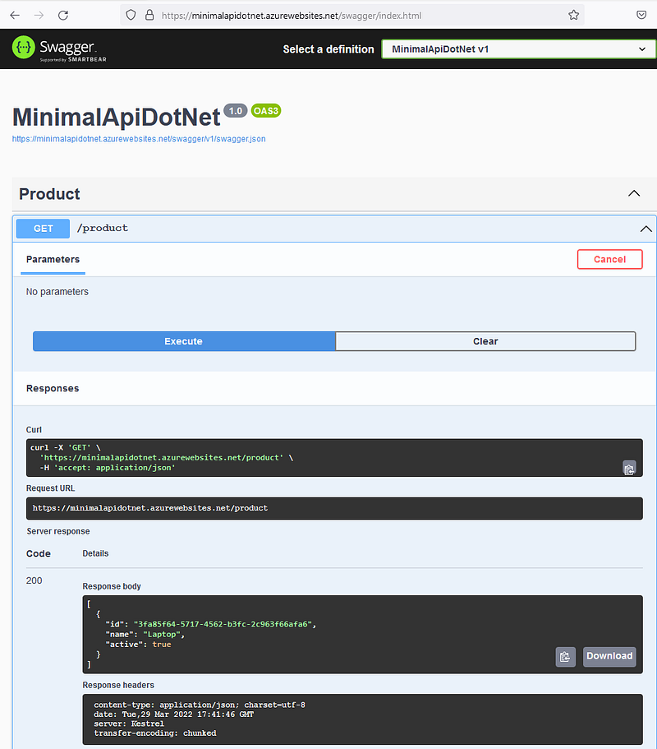
Task: Click the Responses section heading
Action: [53, 388]
